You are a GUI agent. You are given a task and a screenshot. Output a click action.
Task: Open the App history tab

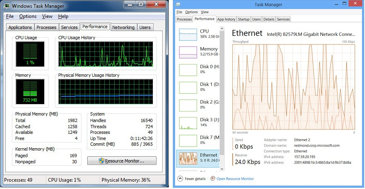pos(226,19)
